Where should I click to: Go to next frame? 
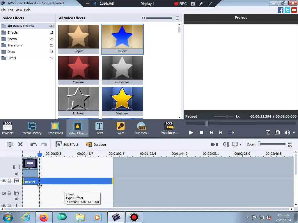tap(221, 132)
